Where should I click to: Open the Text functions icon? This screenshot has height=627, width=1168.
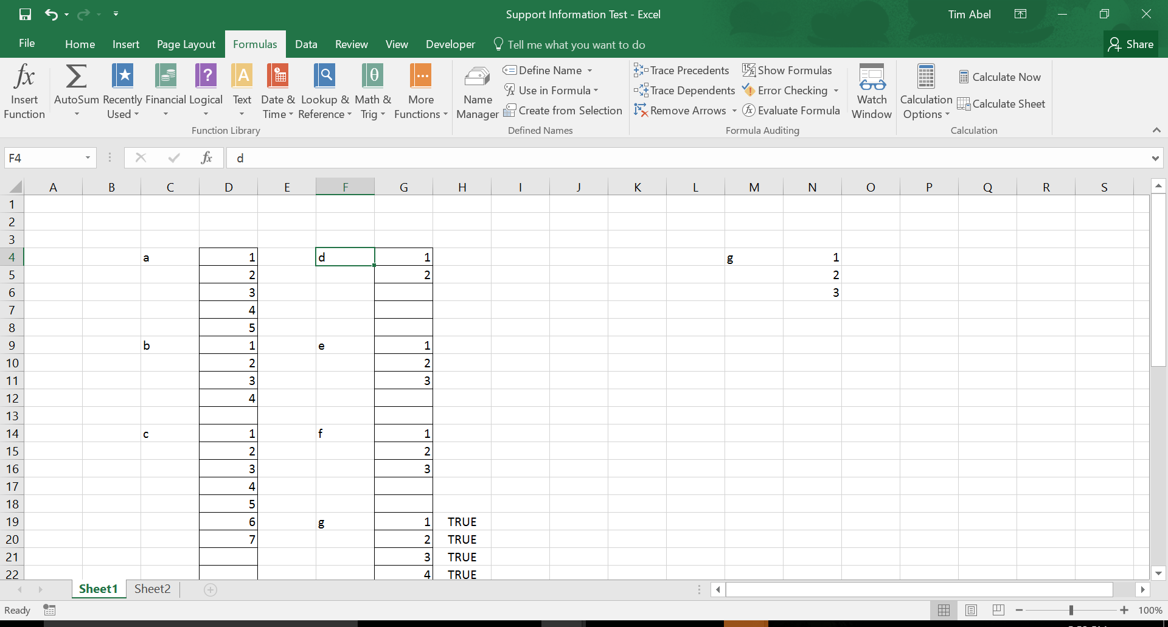tap(242, 76)
